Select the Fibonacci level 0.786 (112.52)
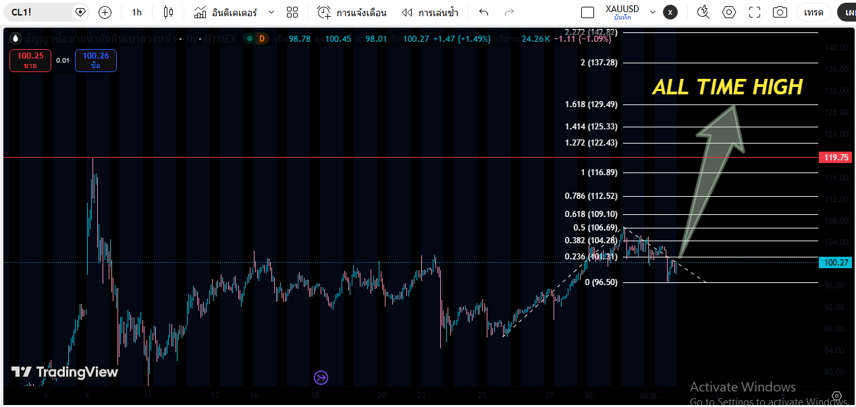 (x=591, y=196)
